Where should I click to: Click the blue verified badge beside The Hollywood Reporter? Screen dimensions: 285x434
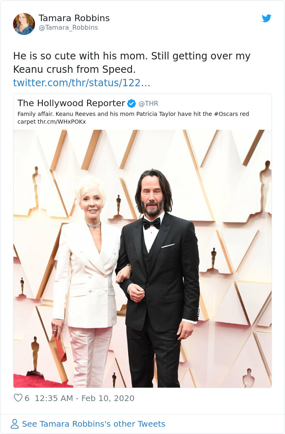point(131,103)
